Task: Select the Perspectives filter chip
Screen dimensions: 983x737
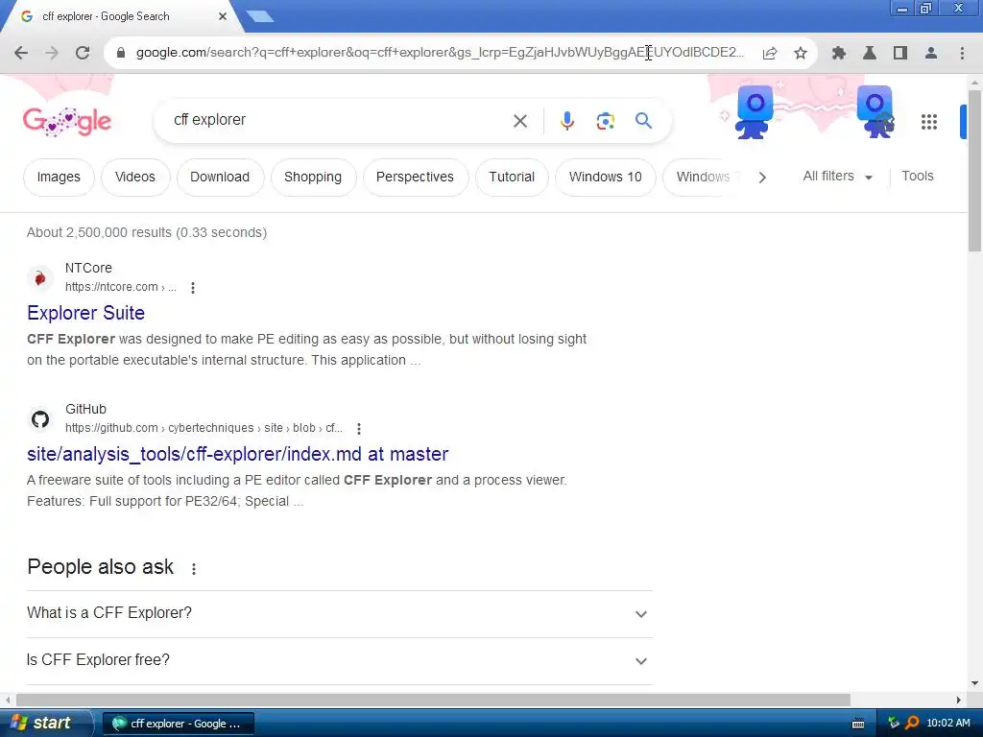Action: tap(415, 177)
